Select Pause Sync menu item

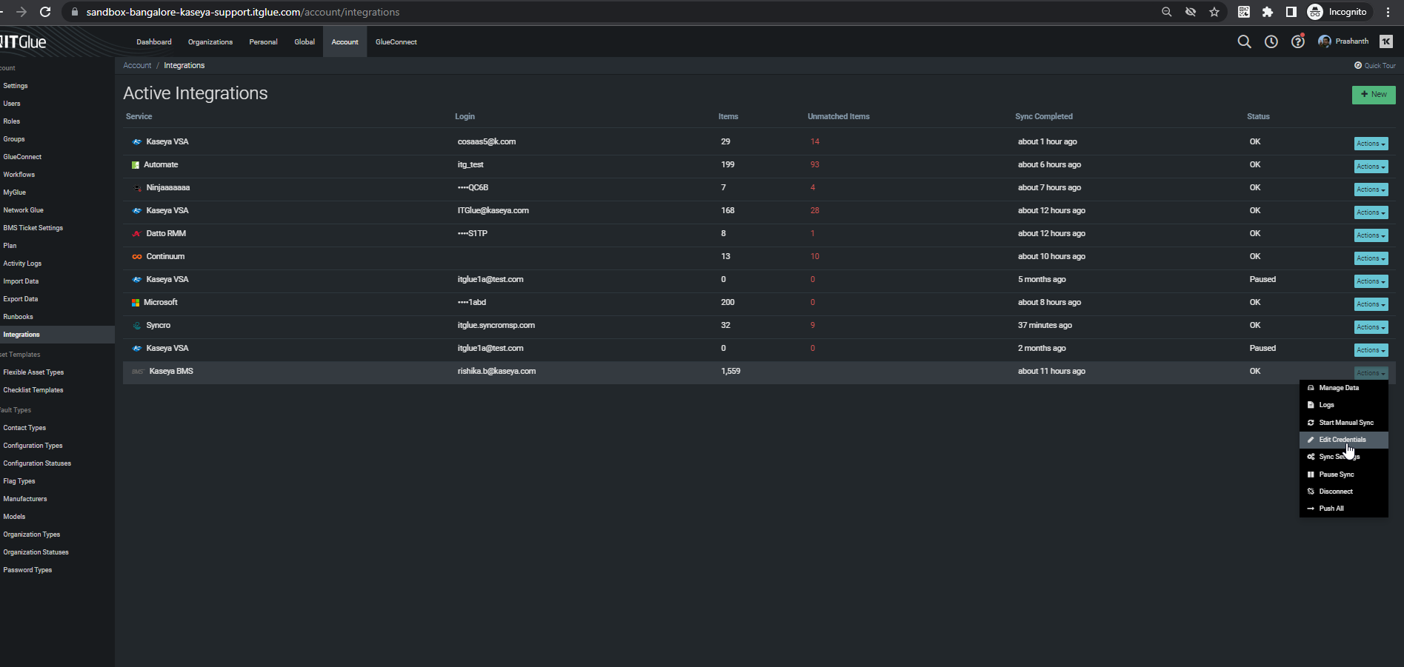coord(1343,475)
